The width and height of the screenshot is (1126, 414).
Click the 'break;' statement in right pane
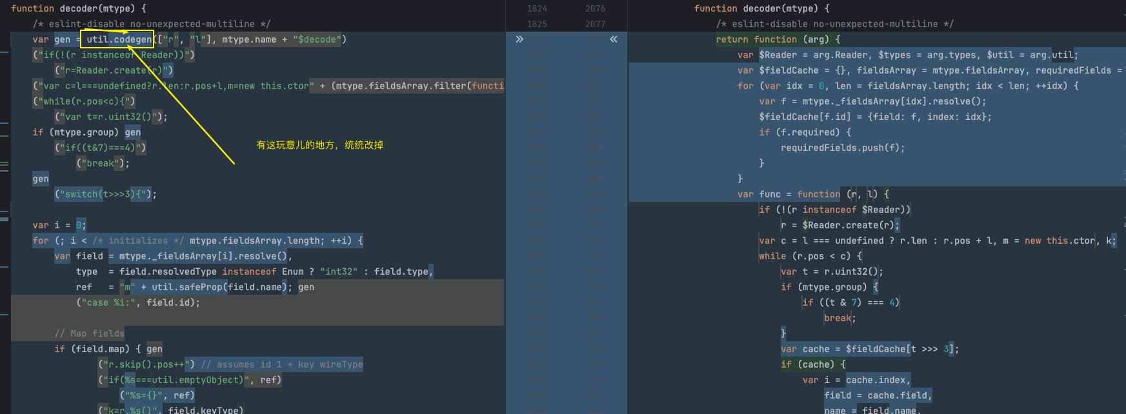839,318
